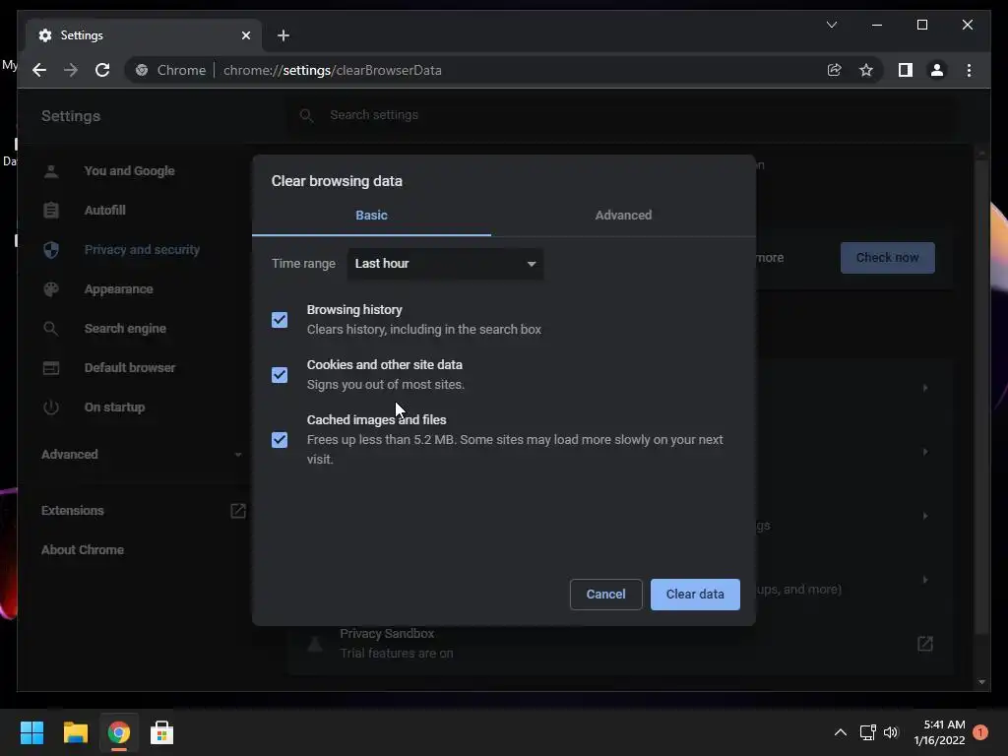1008x756 pixels.
Task: Click the volume speaker icon
Action: (x=890, y=732)
